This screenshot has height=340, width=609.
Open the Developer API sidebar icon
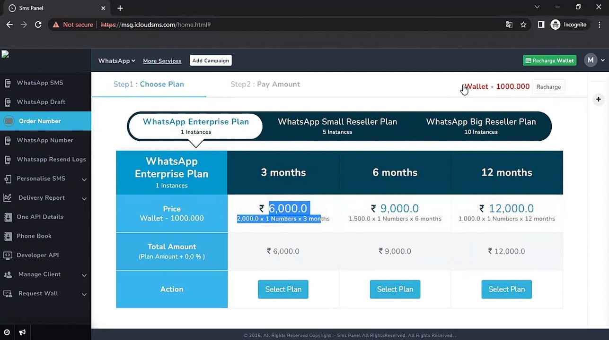pyautogui.click(x=8, y=255)
